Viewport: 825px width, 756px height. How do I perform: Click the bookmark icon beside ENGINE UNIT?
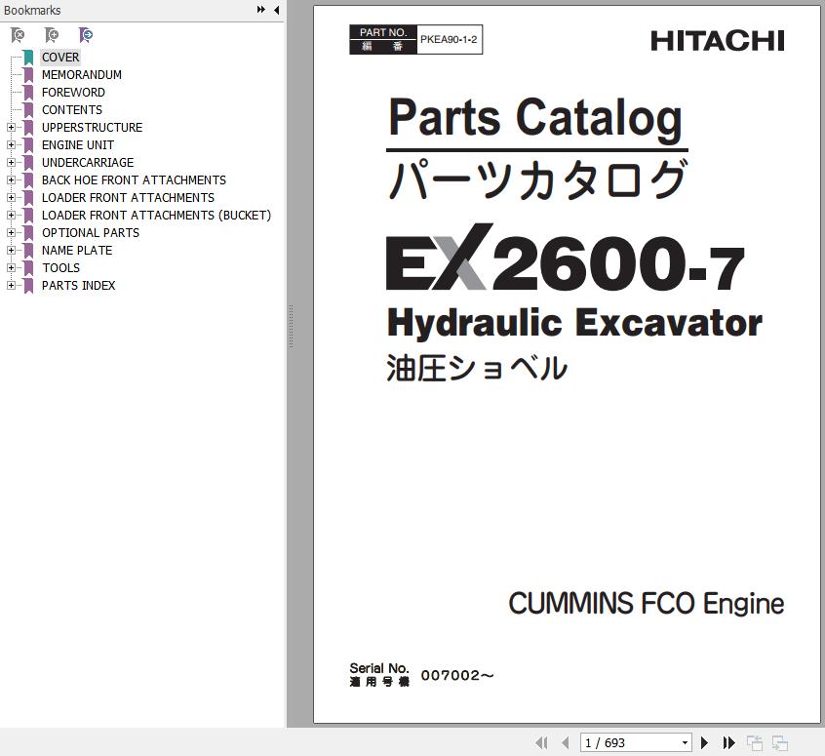click(x=28, y=144)
